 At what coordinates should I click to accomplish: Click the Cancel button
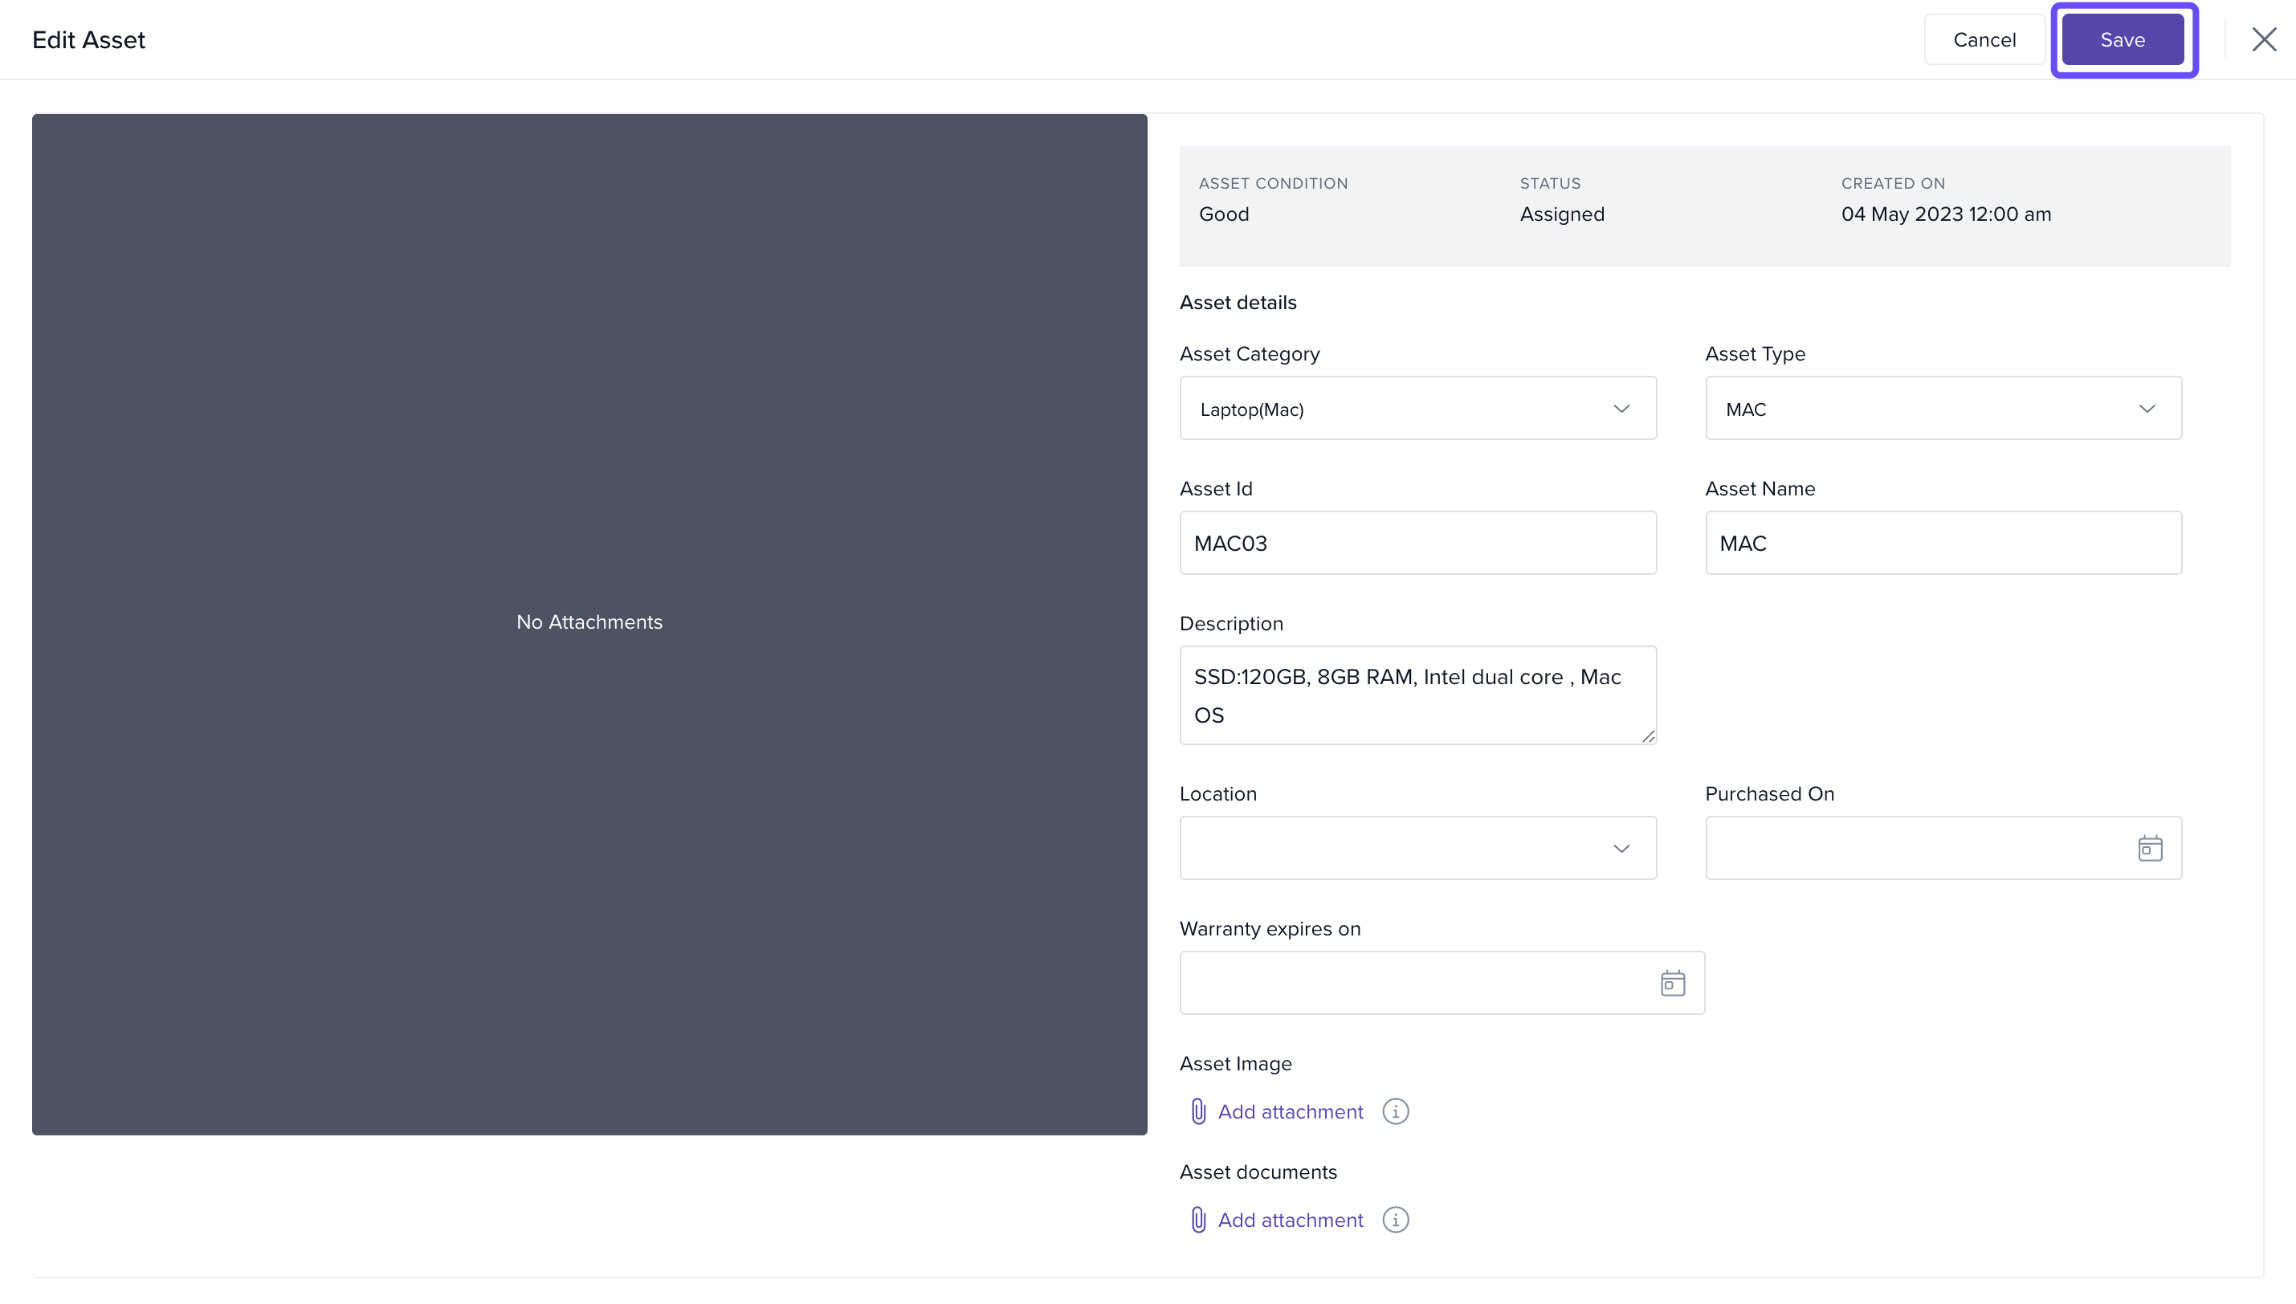(1984, 39)
